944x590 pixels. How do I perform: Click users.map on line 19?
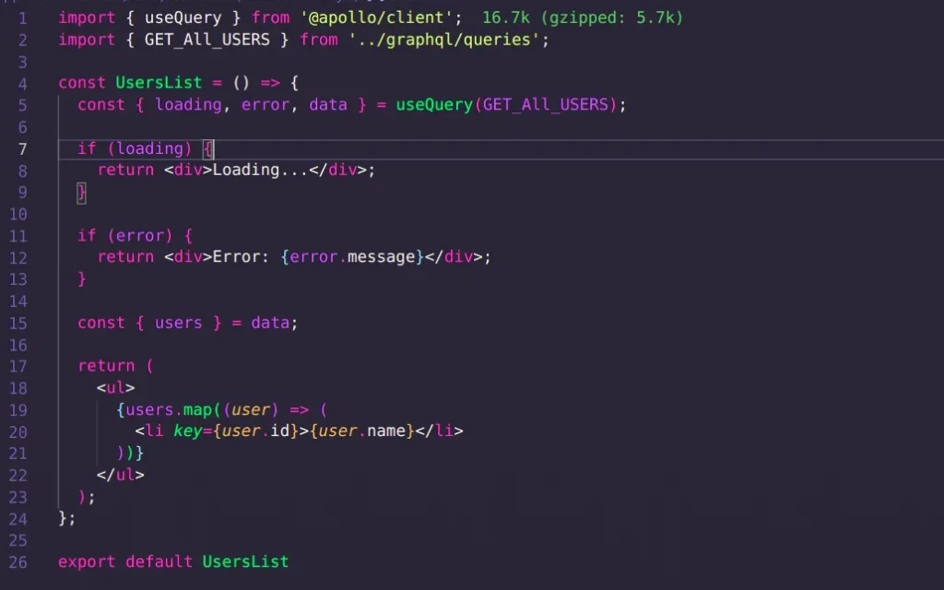pos(174,409)
